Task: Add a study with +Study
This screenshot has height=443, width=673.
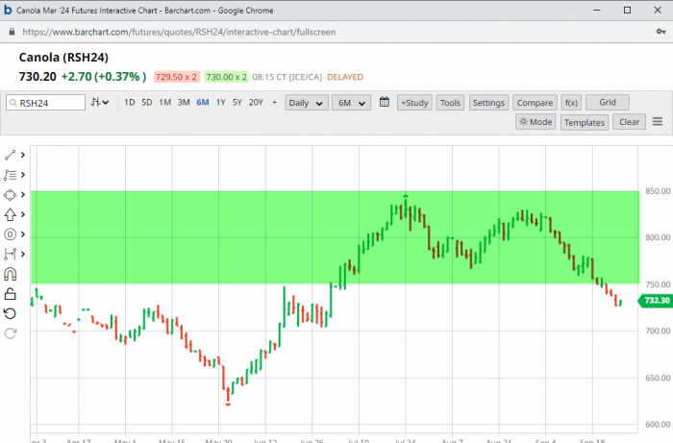Action: click(x=414, y=103)
